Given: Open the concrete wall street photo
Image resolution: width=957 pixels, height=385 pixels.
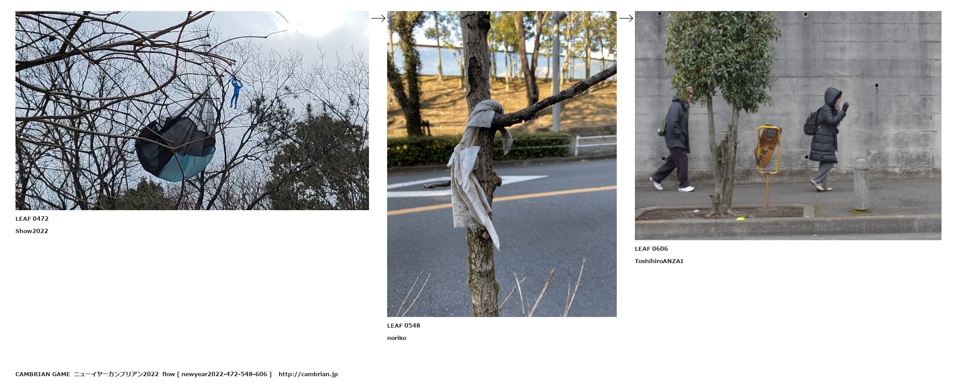Looking at the screenshot, I should pos(788,125).
